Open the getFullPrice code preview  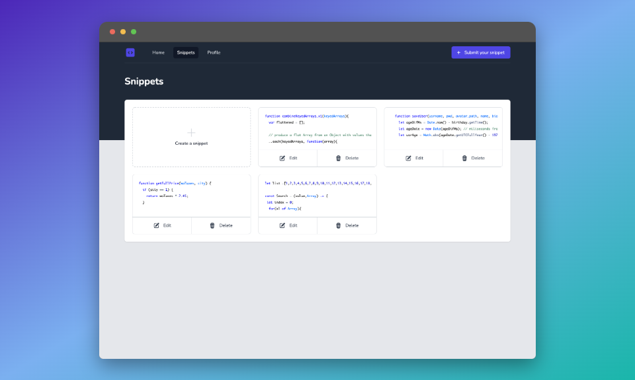[x=192, y=196]
